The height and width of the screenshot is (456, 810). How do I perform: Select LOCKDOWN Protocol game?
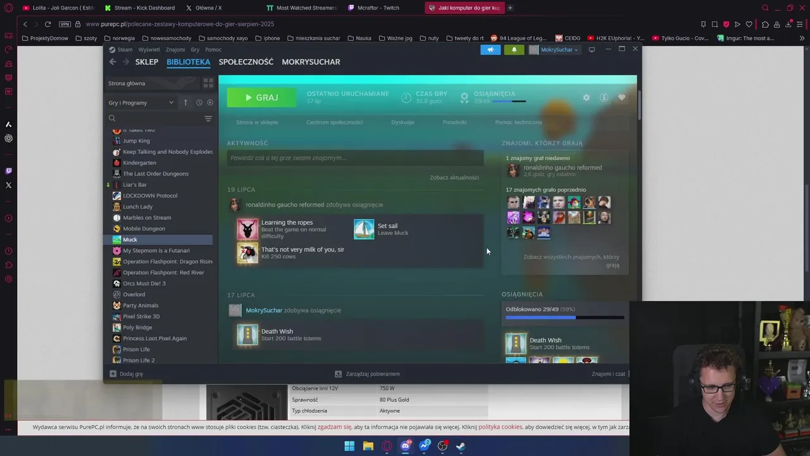(x=150, y=196)
